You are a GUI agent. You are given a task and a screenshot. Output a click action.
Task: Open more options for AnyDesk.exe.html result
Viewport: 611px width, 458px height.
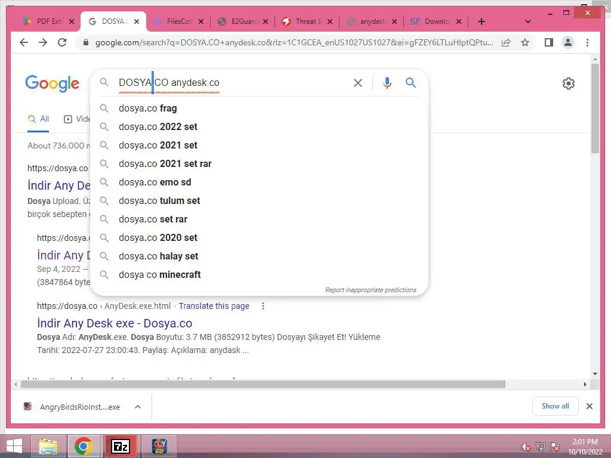click(263, 306)
